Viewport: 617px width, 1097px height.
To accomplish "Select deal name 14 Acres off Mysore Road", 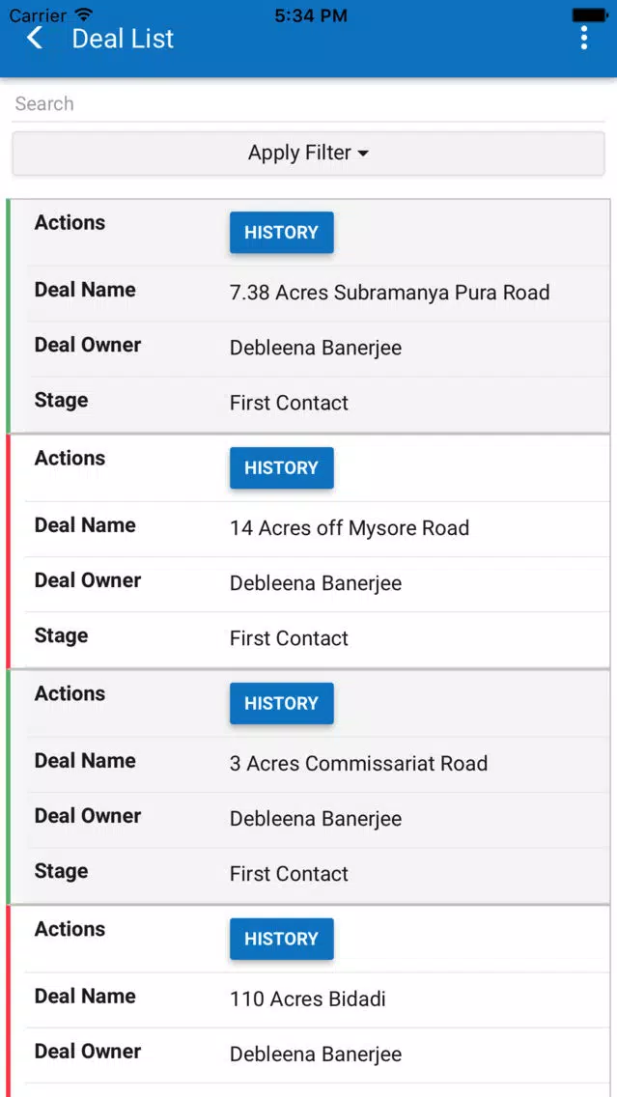I will pos(350,528).
